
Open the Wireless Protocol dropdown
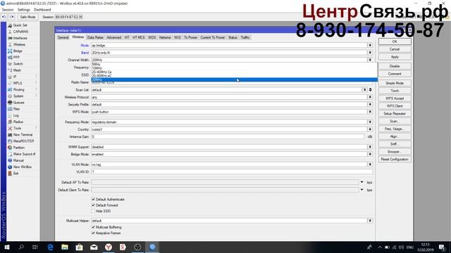click(370, 97)
